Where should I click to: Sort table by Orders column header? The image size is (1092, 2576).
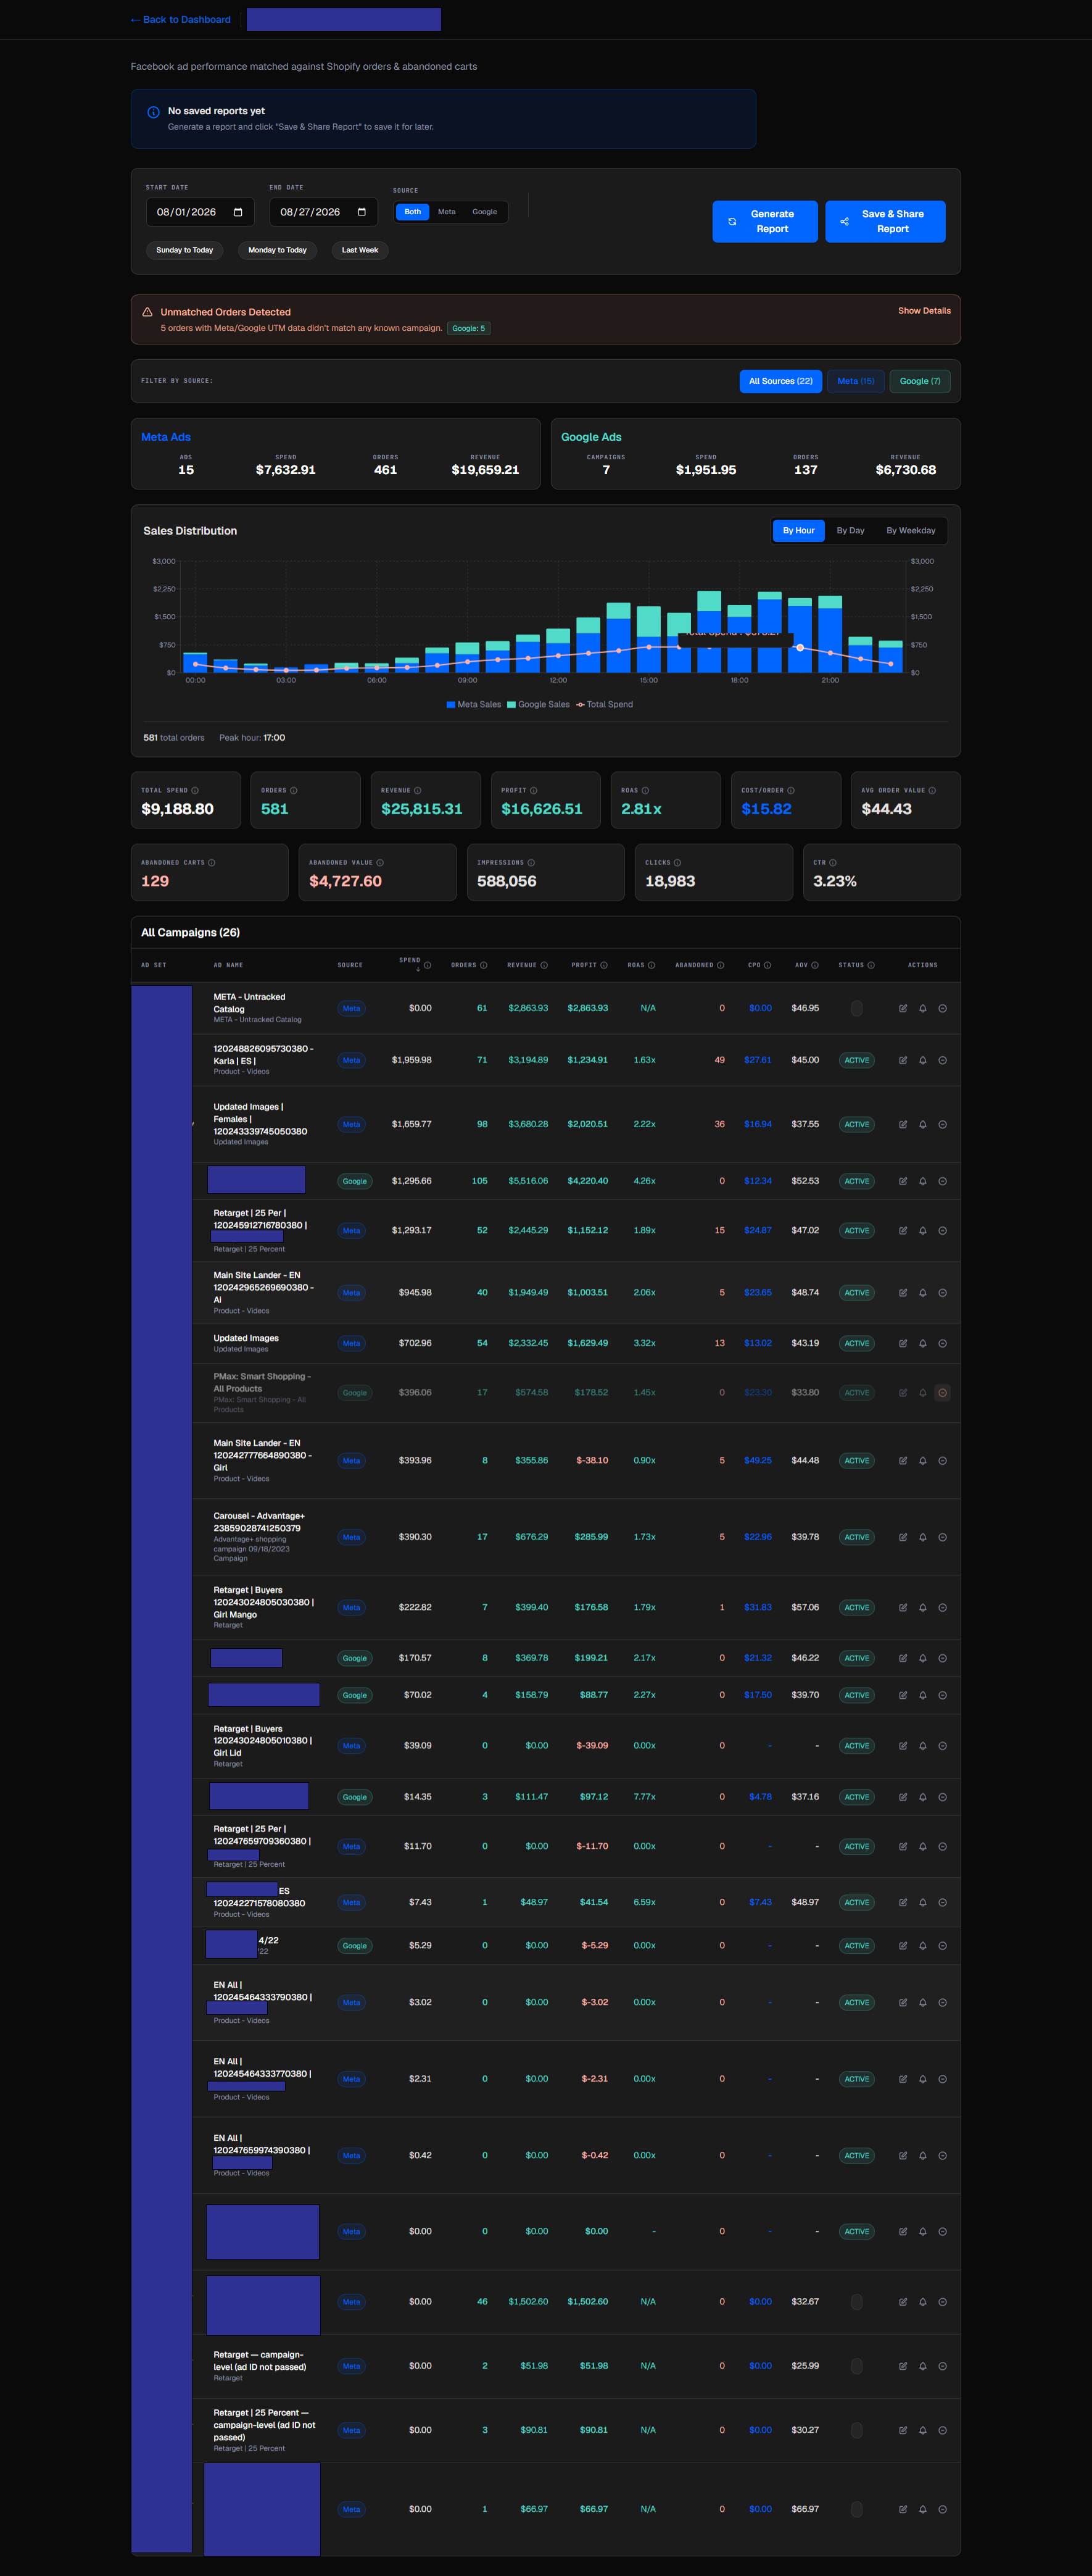[x=463, y=965]
